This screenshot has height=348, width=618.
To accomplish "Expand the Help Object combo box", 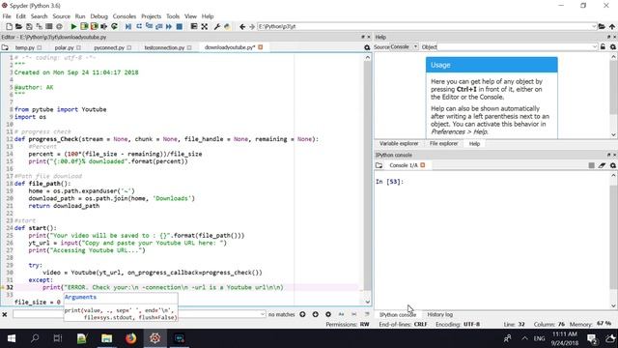I will 595,47.
